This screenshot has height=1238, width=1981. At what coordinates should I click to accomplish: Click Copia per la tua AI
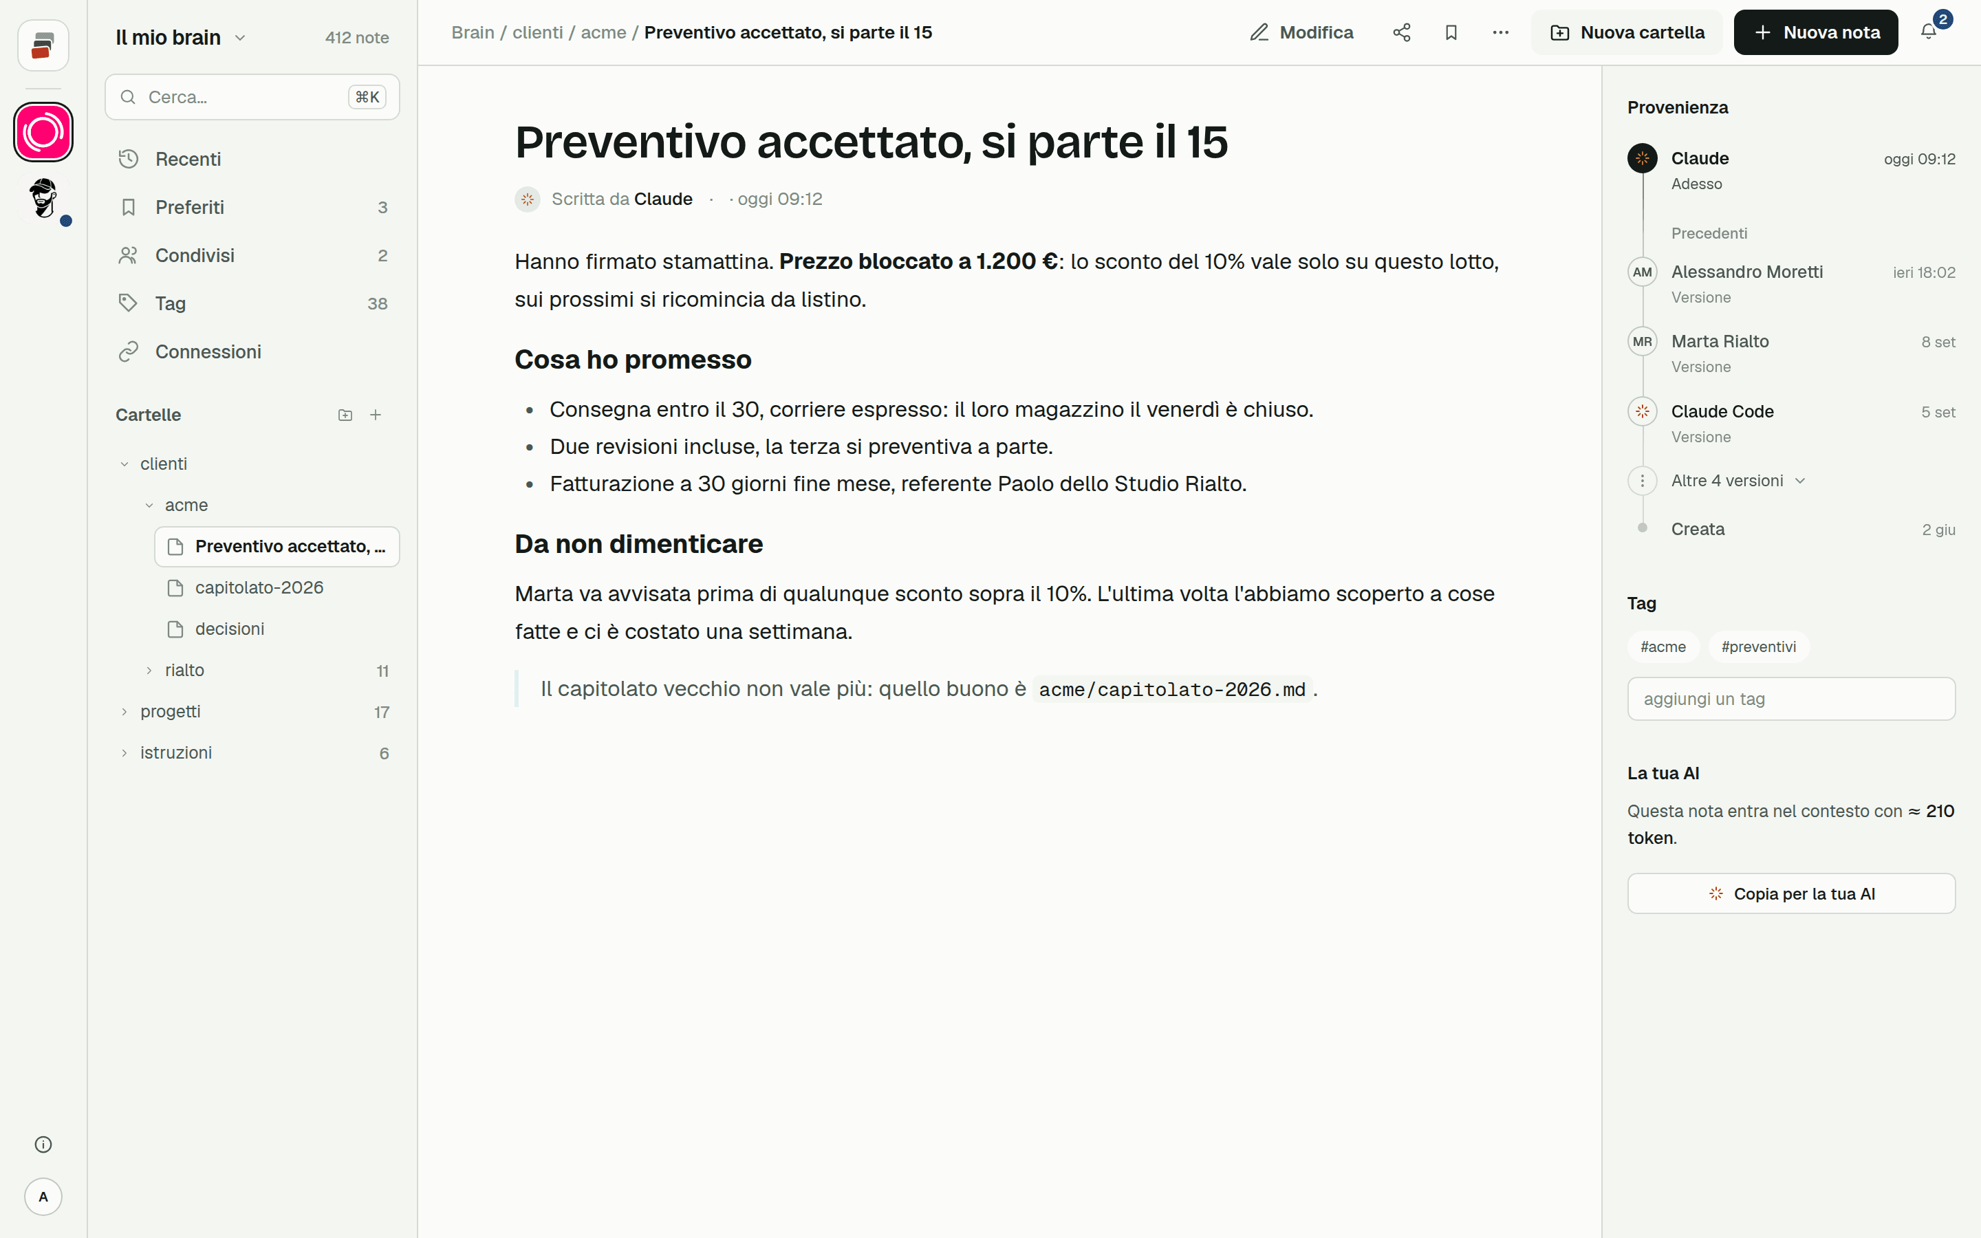coord(1791,893)
